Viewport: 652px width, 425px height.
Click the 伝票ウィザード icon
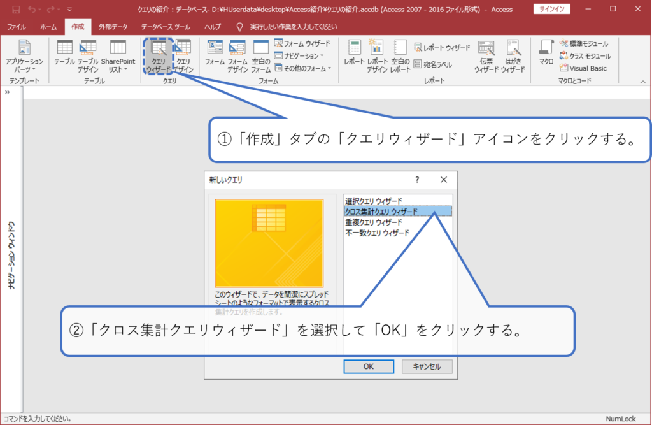(486, 56)
